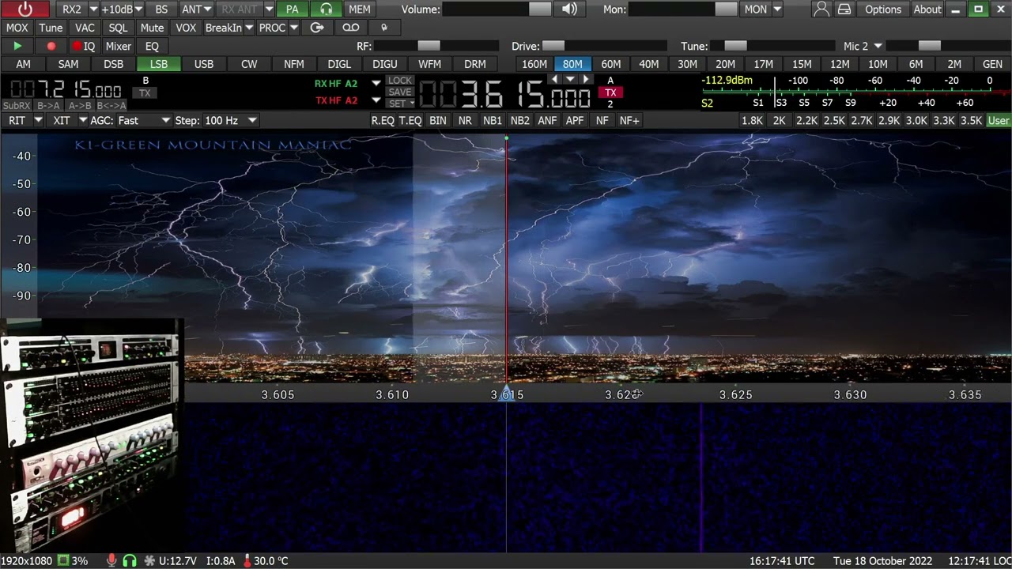Click the 3.625 mark on frequency scale
The image size is (1012, 569).
735,394
